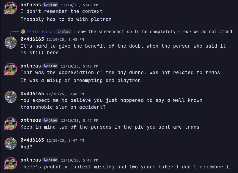238x173 pixels.
Task: Click blue badge beside antheas on "I don't remember the context"
Action: coord(50,5)
